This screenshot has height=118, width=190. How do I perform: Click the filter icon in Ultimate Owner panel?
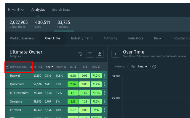coord(90,54)
